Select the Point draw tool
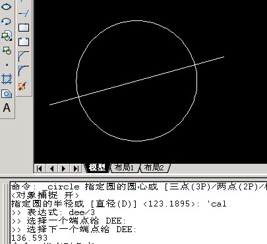Screen dimensions: 267x244 (x=7, y=64)
